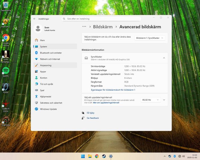Screen dimensions: 200x160
Task: Open the 85,02 Hz refresh rate dropdown
Action: [x=151, y=100]
